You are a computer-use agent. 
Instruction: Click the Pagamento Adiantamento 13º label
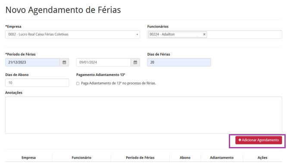pos(101,75)
